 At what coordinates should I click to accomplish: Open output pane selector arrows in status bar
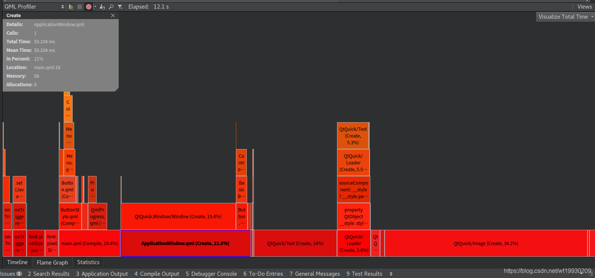point(391,274)
